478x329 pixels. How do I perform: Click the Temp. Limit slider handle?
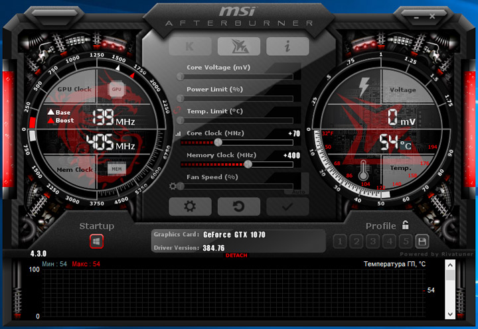181,120
